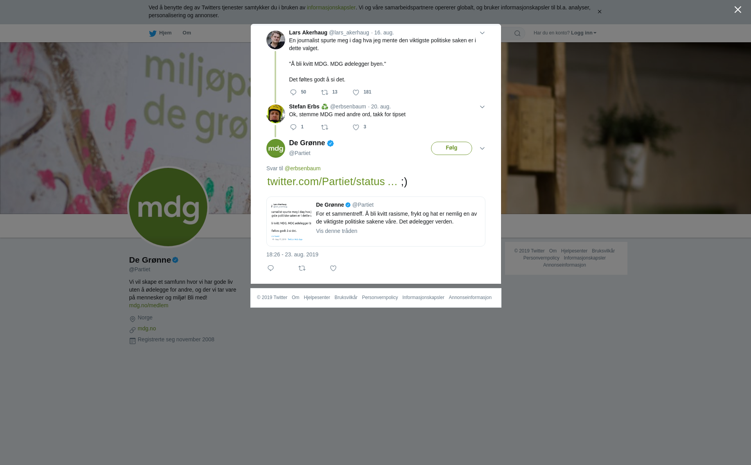
Task: Open the Om menu item
Action: pos(187,33)
